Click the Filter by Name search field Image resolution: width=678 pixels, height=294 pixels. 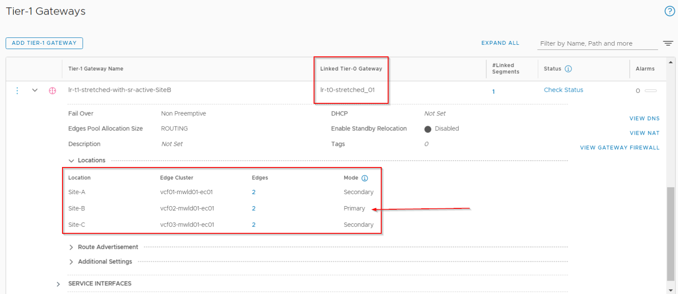[597, 43]
